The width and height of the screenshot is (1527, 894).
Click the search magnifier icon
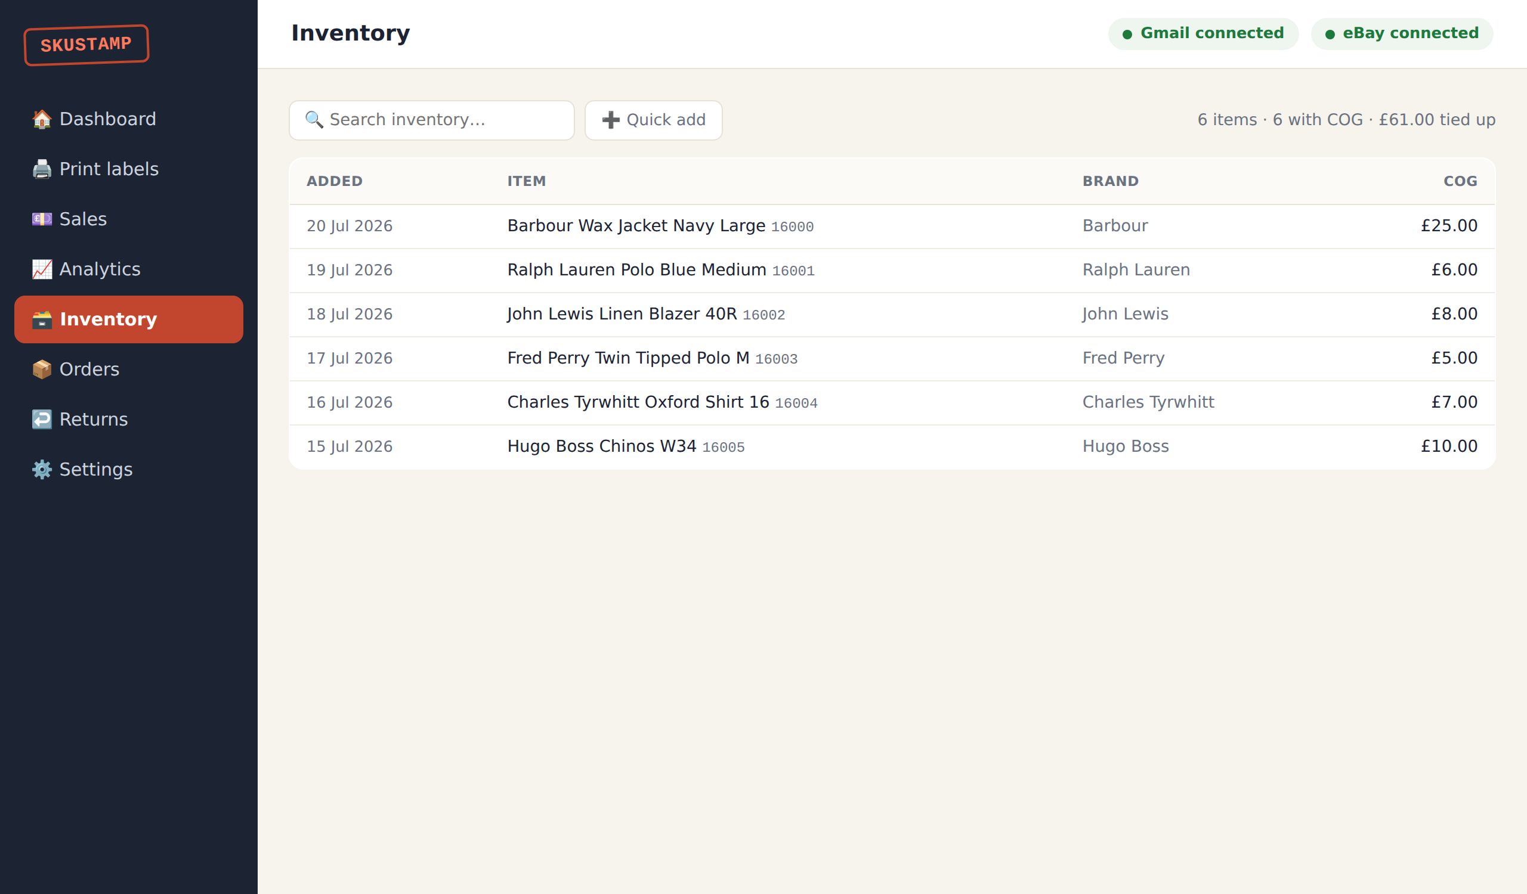(314, 120)
